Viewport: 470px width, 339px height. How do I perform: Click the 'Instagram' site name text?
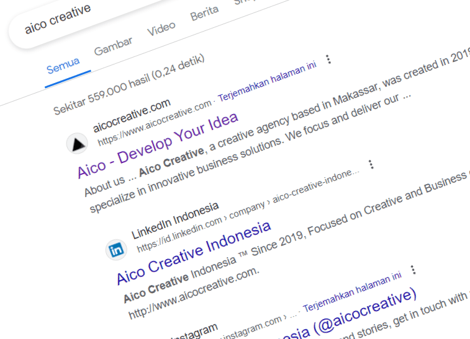pyautogui.click(x=195, y=332)
